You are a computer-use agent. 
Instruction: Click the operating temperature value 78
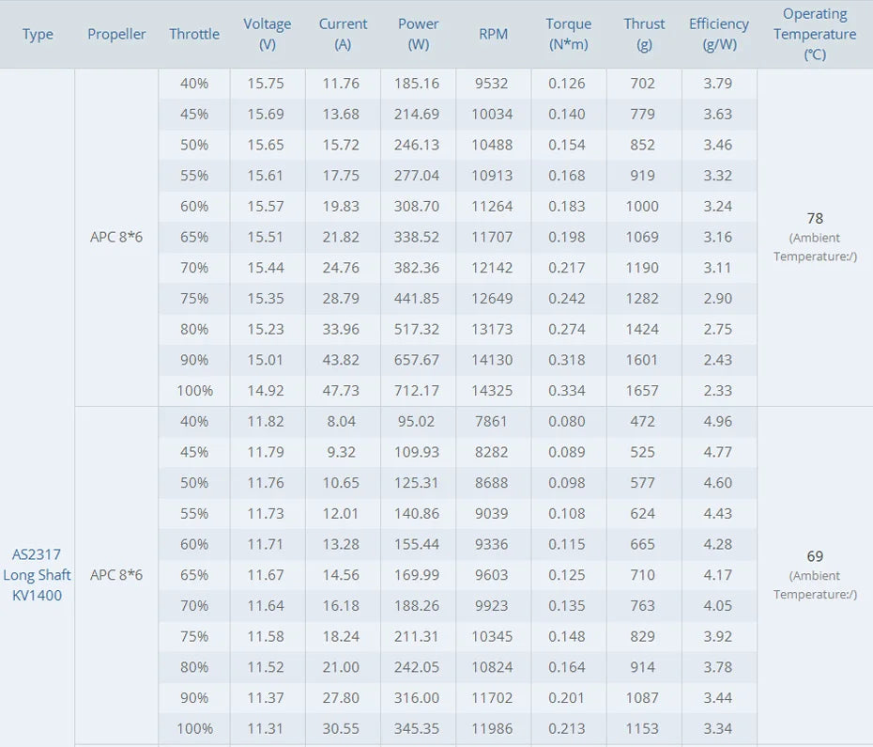click(815, 218)
